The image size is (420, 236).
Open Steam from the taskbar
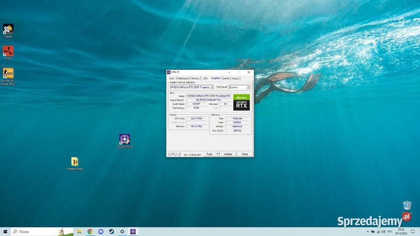pos(112,232)
